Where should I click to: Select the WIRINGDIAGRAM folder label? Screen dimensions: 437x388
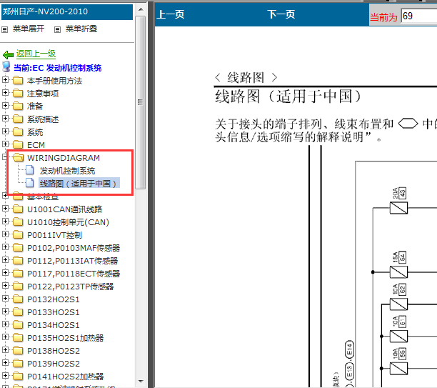point(64,158)
